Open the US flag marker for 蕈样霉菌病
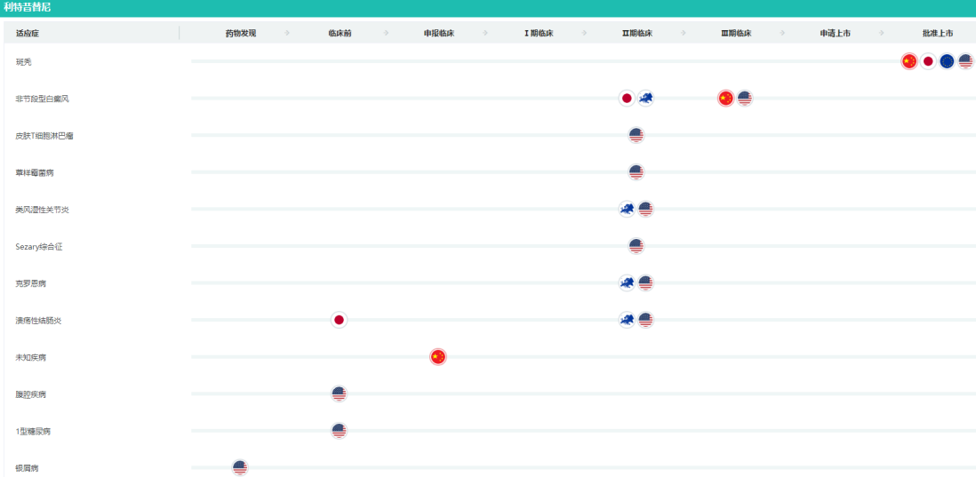The image size is (976, 477). coord(636,171)
